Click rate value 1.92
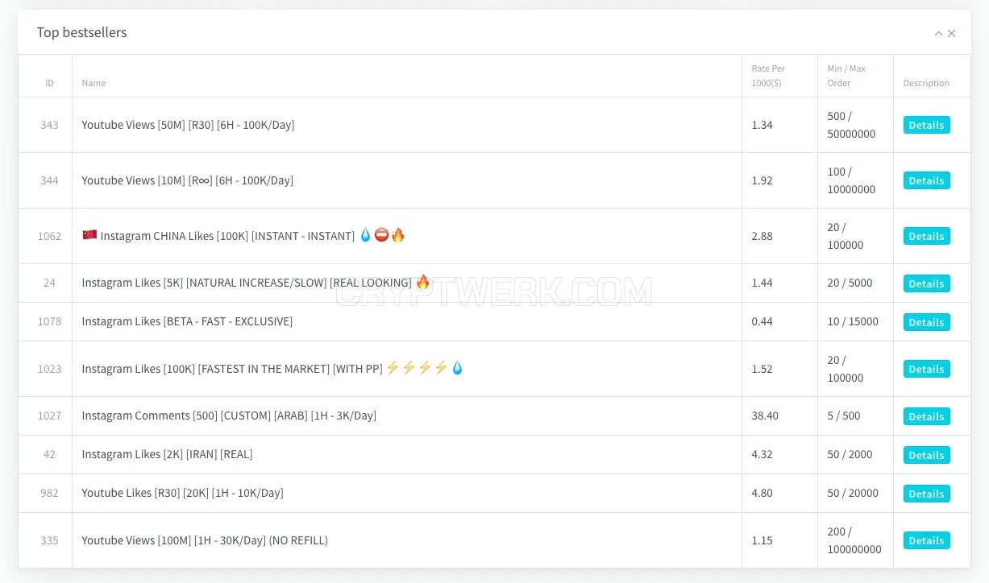Image resolution: width=989 pixels, height=583 pixels. [x=762, y=180]
